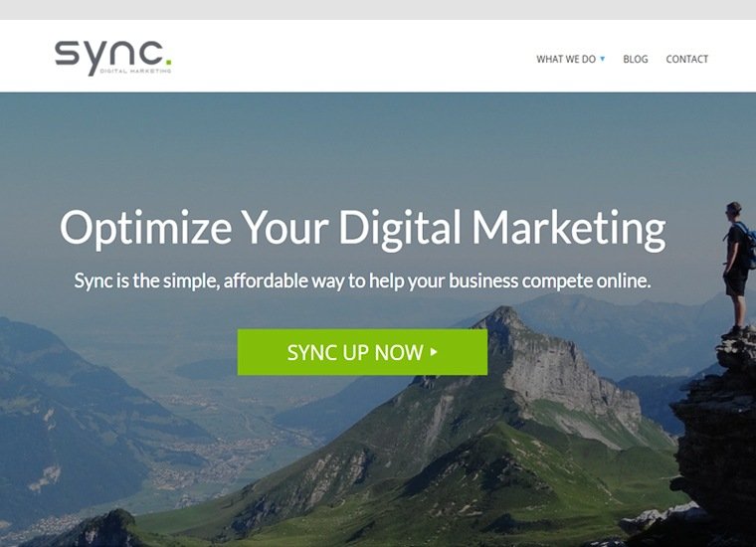Screen dimensions: 756x547
Task: Click the hiker's blue backpack
Action: point(748,246)
